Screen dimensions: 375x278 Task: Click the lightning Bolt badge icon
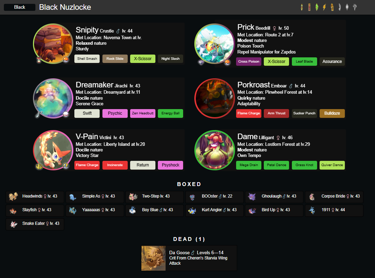(324, 7)
